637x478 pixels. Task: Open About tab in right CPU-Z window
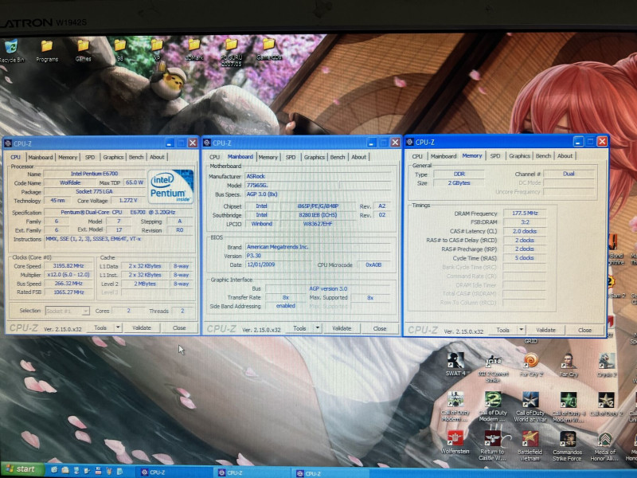[x=565, y=155]
